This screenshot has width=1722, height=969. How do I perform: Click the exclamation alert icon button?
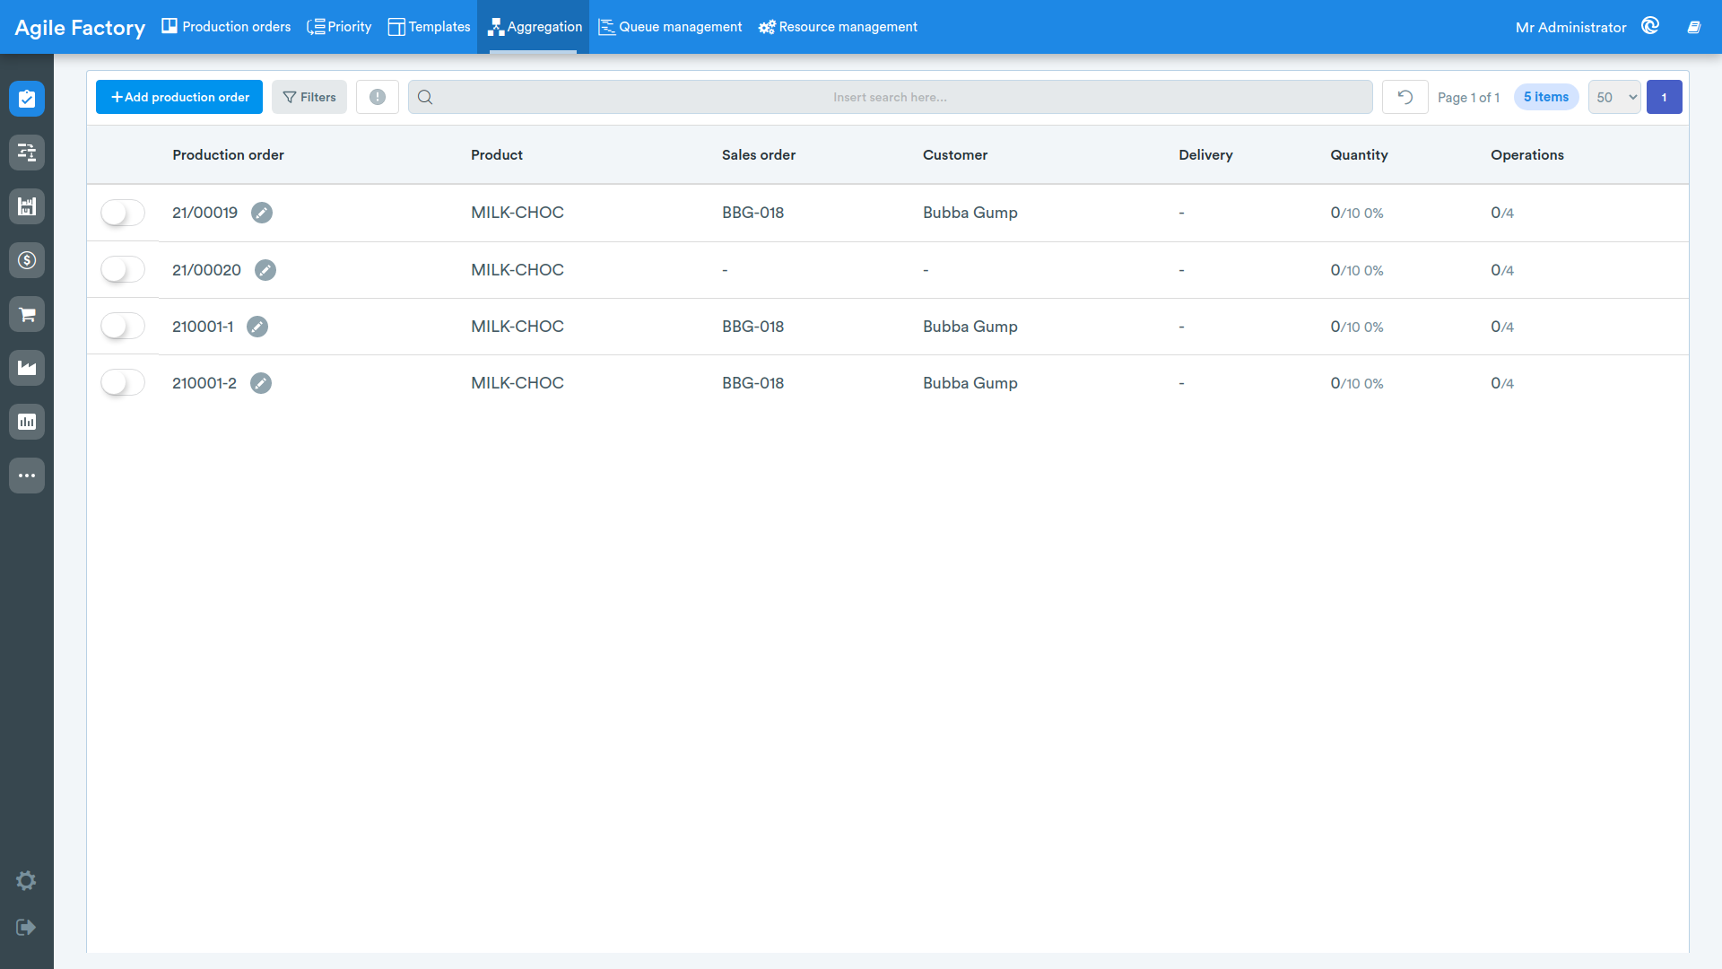[x=378, y=97]
